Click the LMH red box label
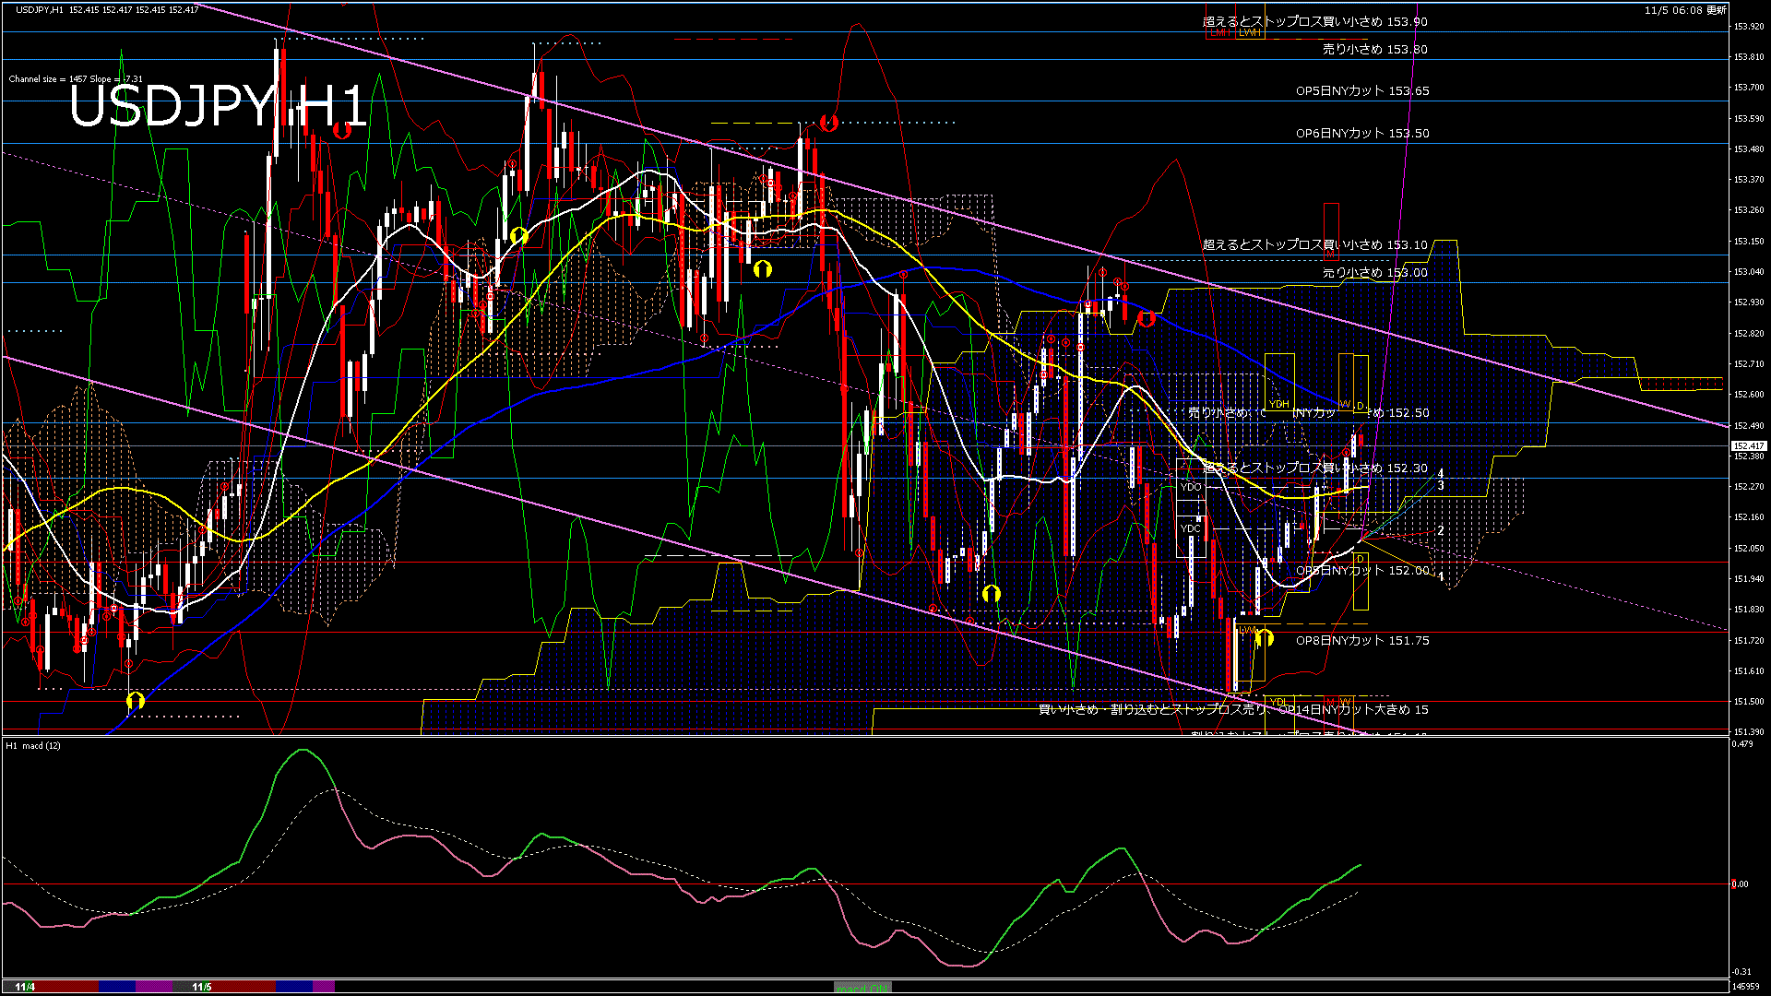Image resolution: width=1771 pixels, height=996 pixels. pyautogui.click(x=1220, y=33)
